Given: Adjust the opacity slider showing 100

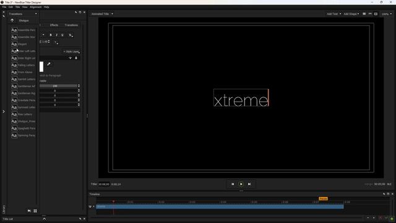Looking at the screenshot, I should pyautogui.click(x=58, y=86).
